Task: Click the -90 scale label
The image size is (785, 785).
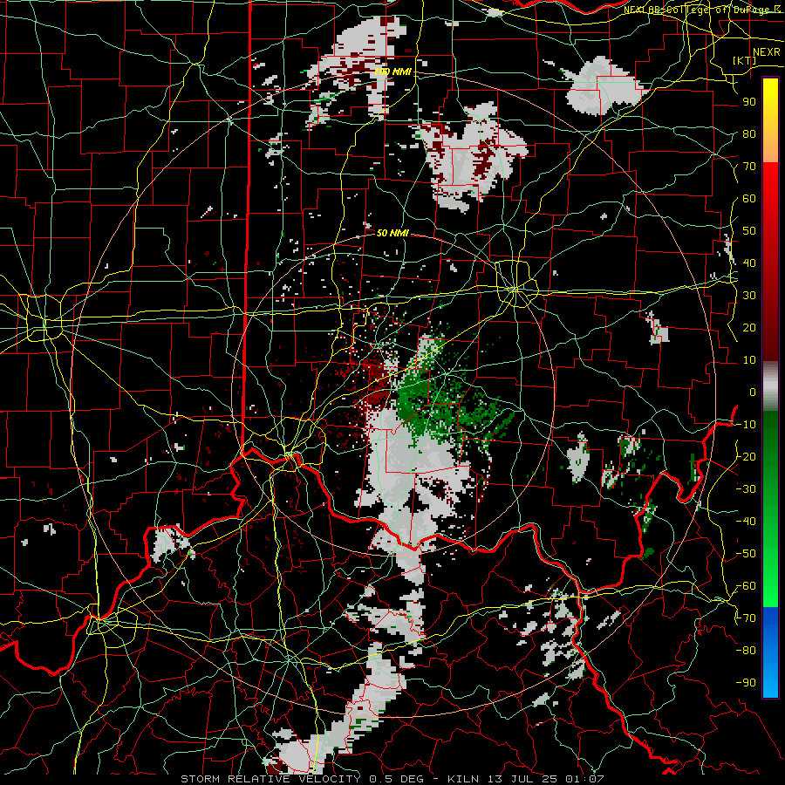Action: click(x=747, y=683)
